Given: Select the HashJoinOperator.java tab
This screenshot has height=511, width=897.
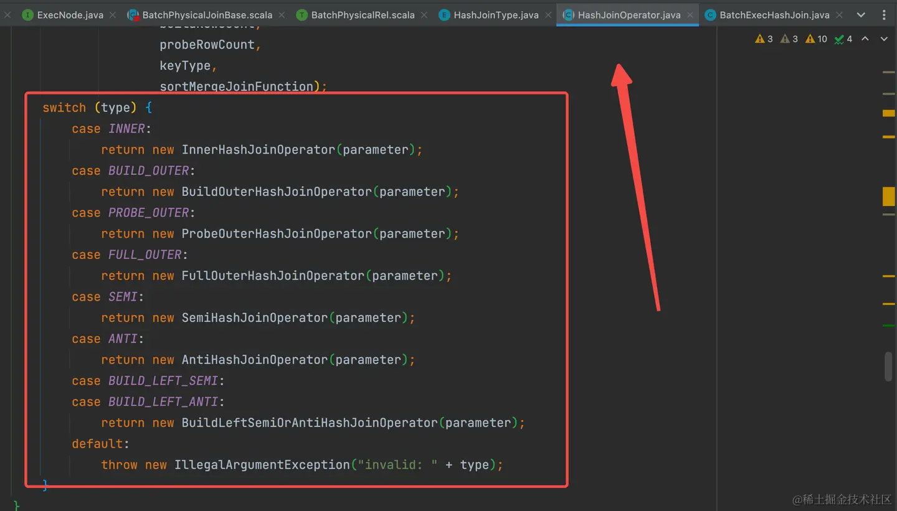Looking at the screenshot, I should [x=629, y=15].
